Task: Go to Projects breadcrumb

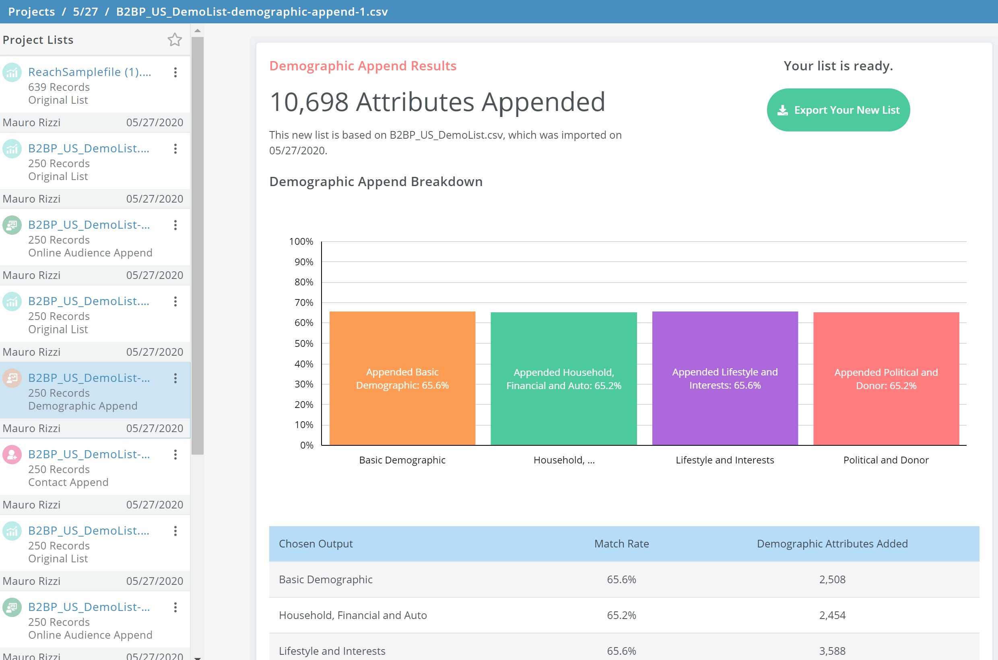Action: pyautogui.click(x=32, y=11)
